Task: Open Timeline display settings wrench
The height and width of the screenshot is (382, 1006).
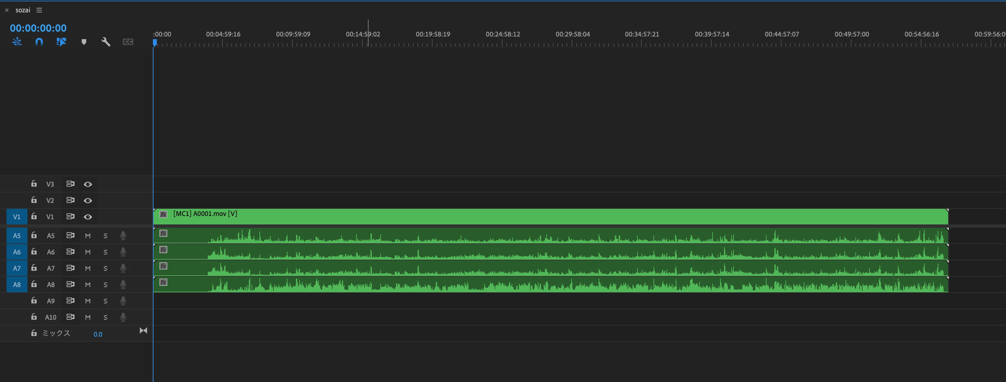Action: coord(106,42)
